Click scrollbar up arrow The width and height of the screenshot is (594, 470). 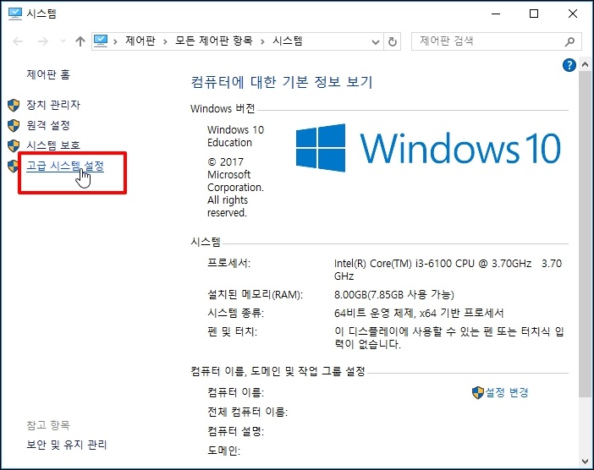point(585,64)
